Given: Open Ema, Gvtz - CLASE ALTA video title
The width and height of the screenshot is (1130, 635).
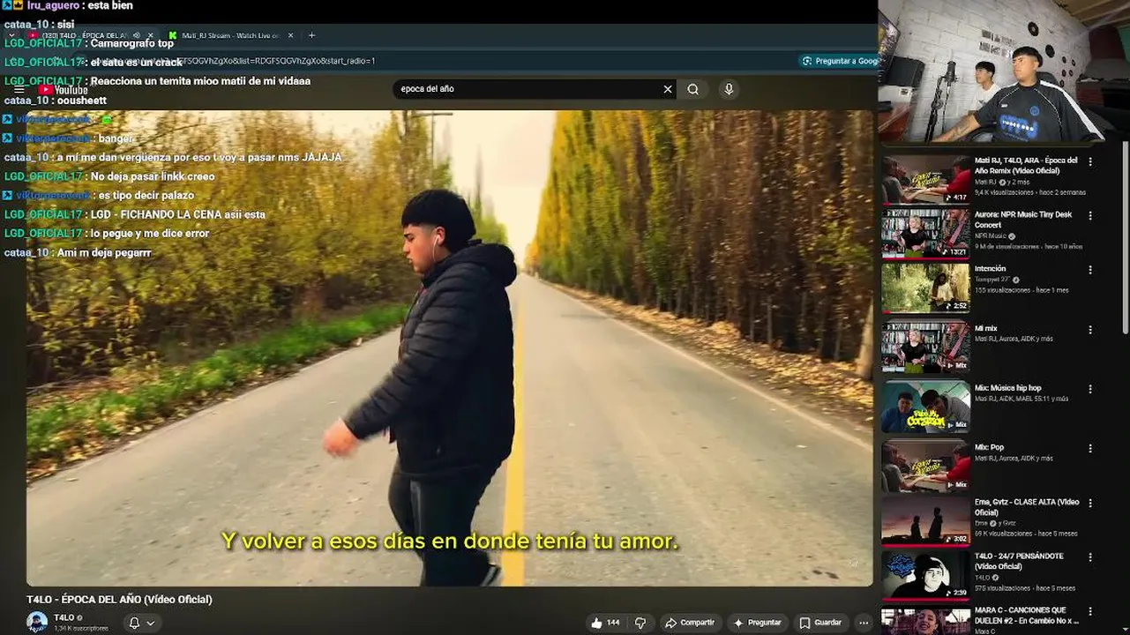Looking at the screenshot, I should [1027, 507].
